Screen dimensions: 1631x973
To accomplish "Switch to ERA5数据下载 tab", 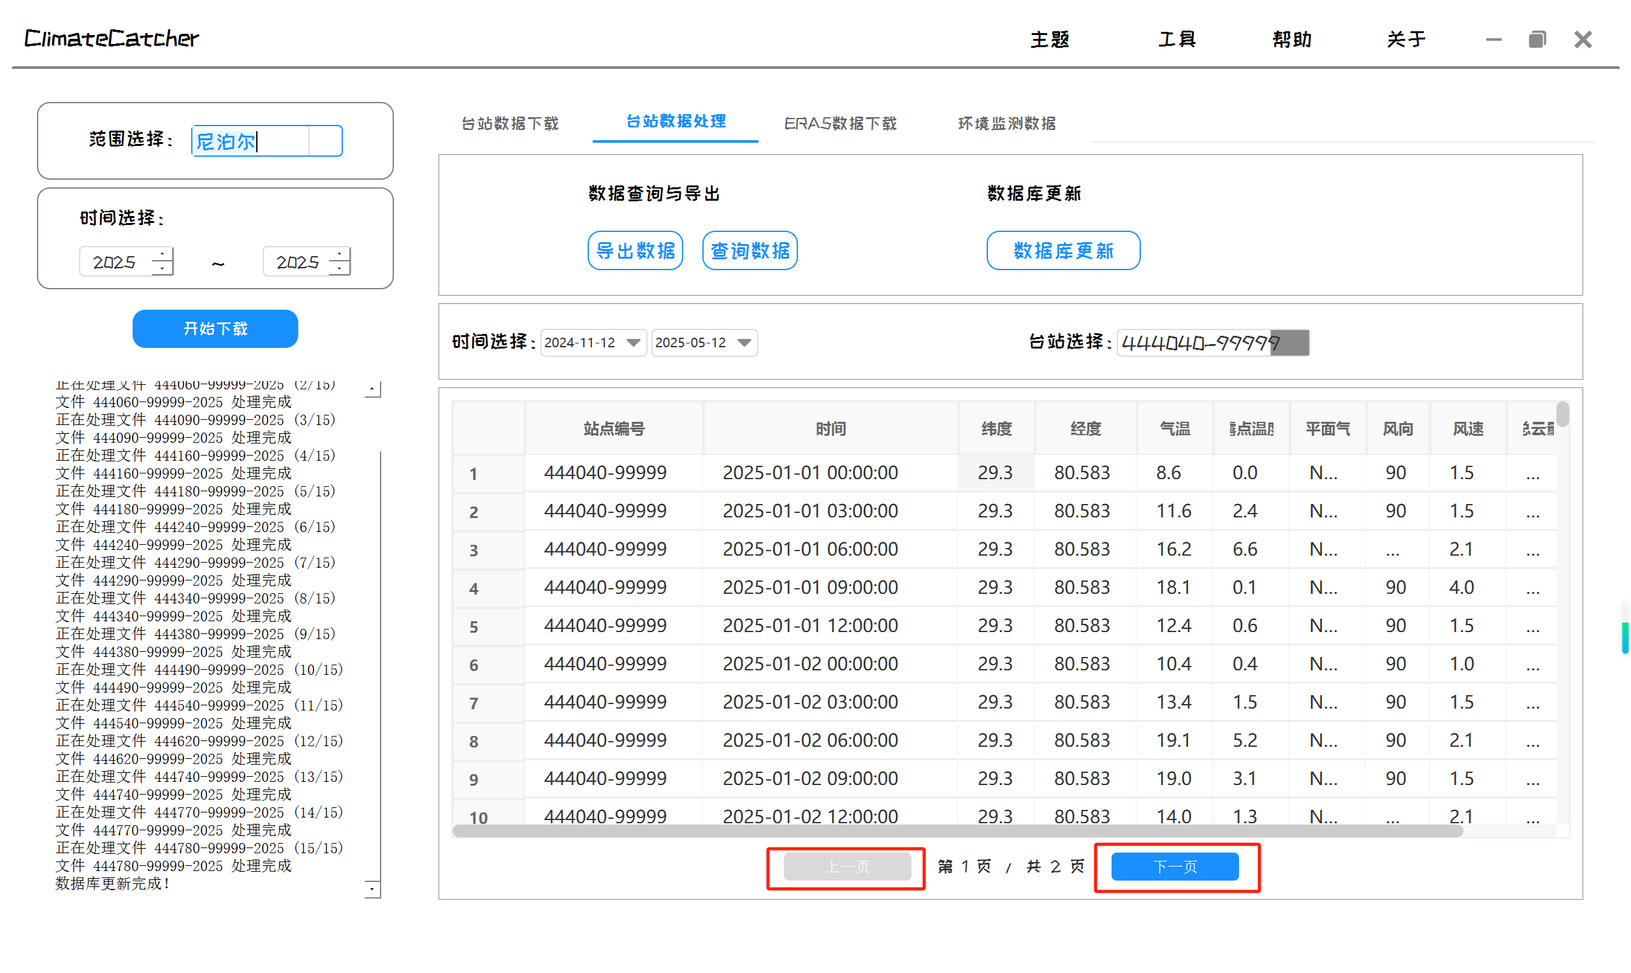I will [840, 123].
